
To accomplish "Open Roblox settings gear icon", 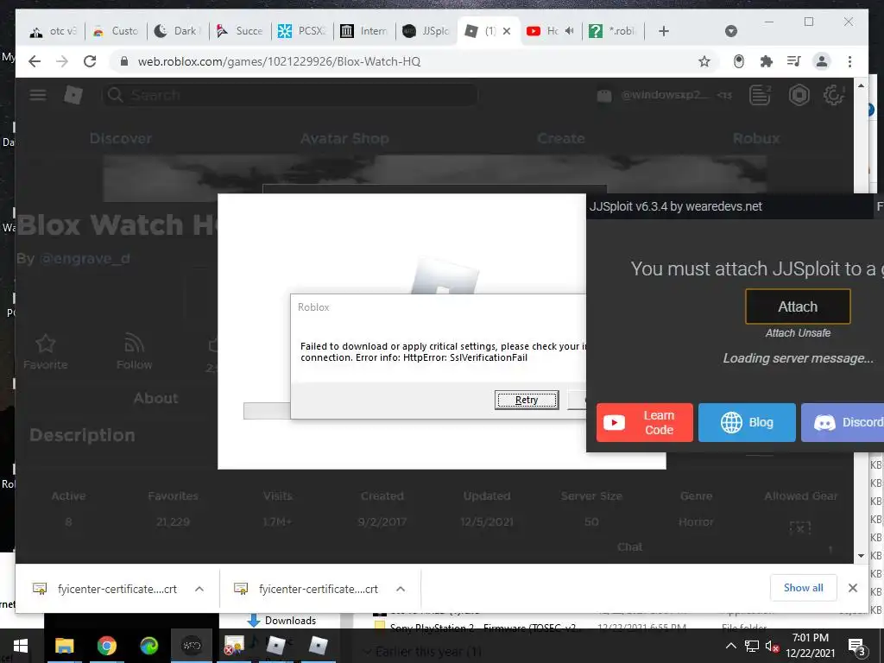I will point(833,95).
